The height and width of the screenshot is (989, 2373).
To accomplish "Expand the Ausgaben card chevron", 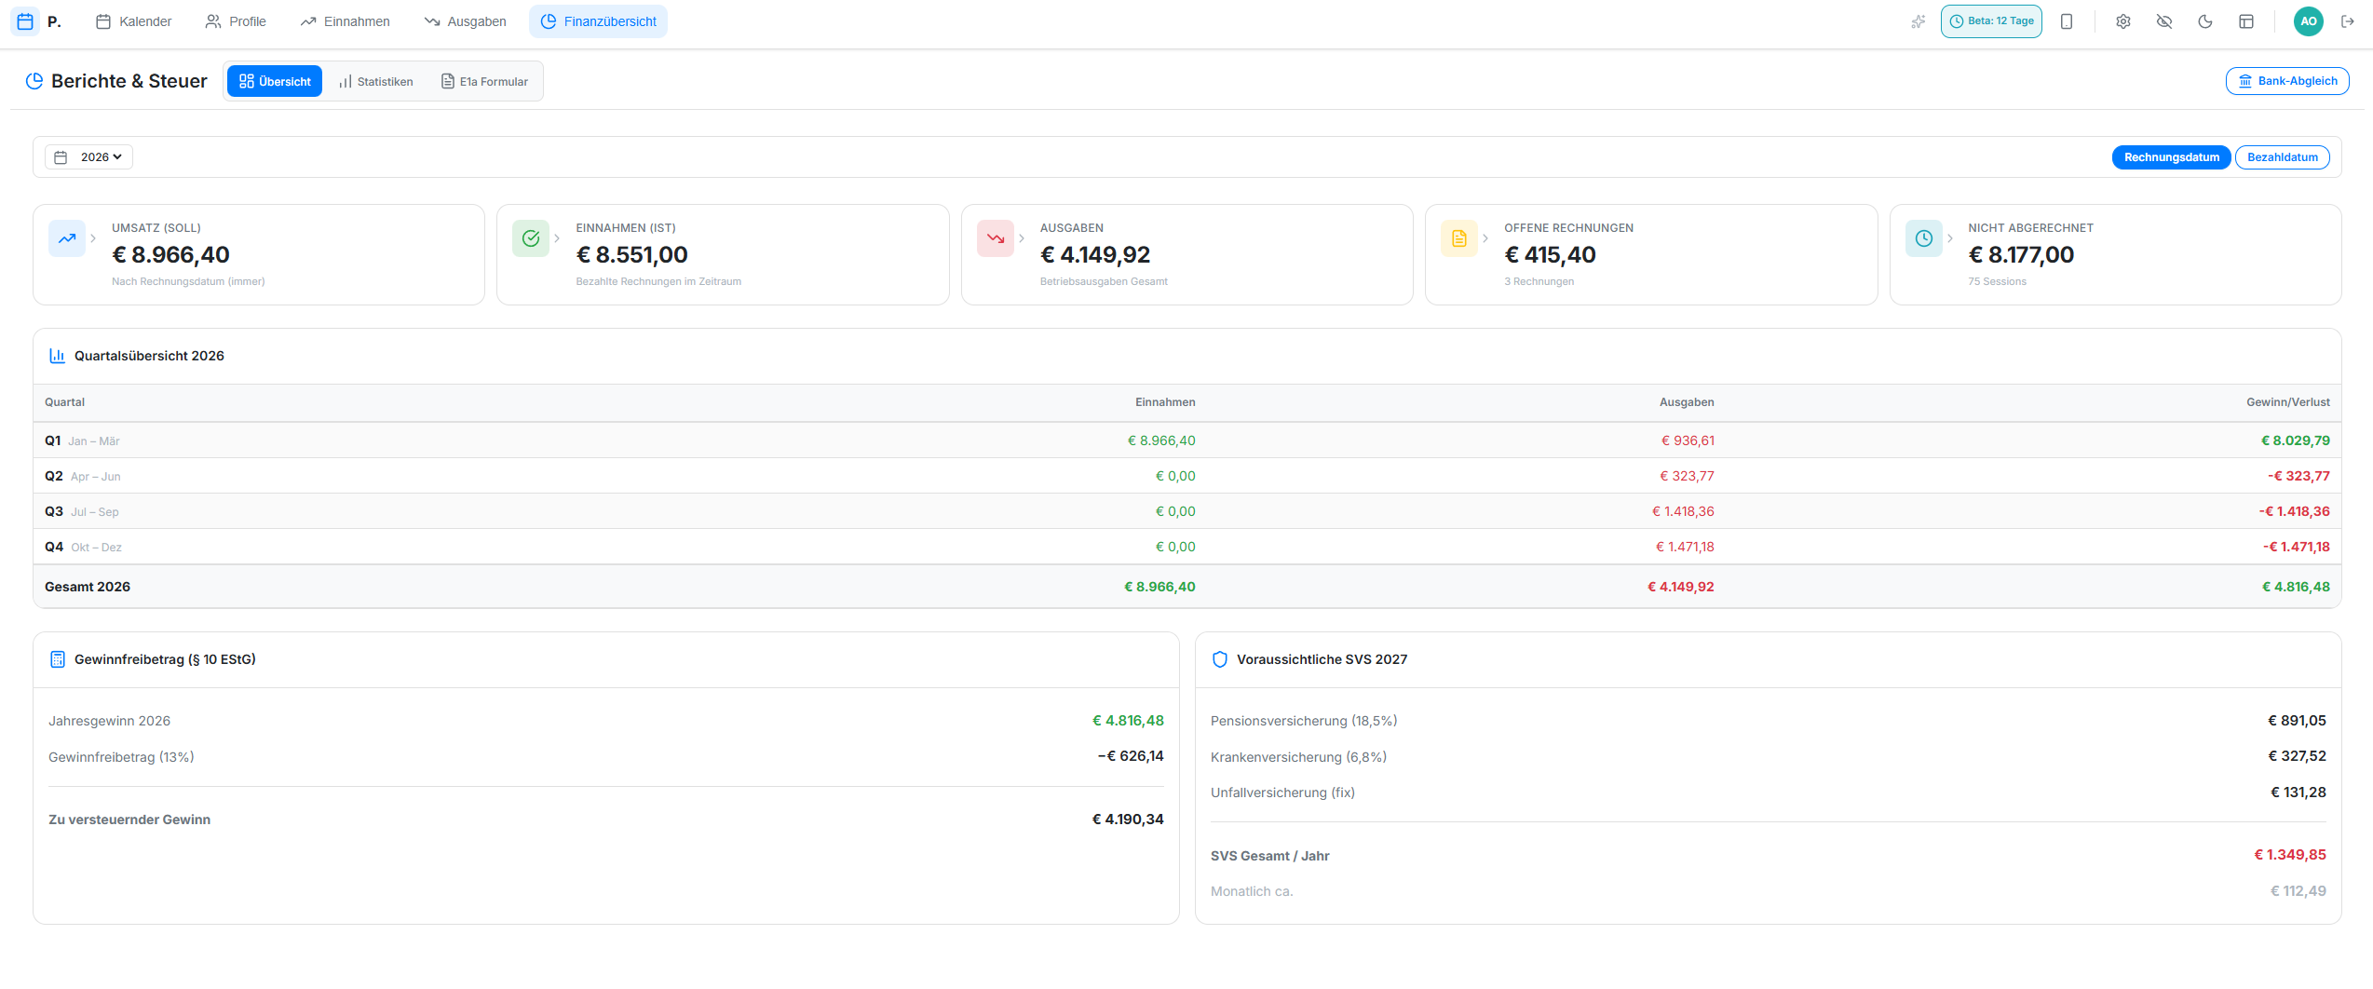I will click(1021, 238).
